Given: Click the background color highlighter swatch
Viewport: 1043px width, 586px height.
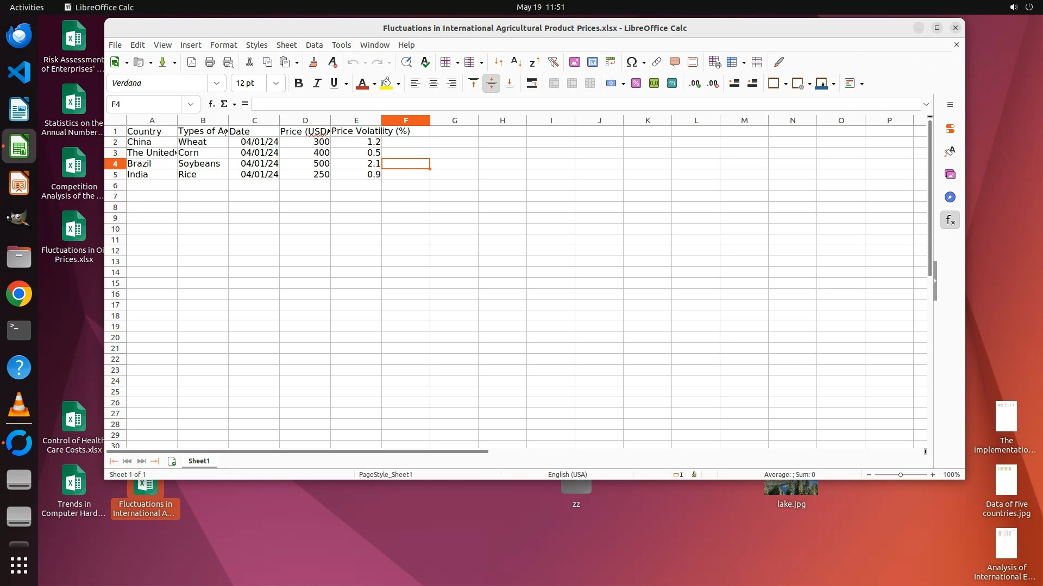Looking at the screenshot, I should [x=386, y=83].
